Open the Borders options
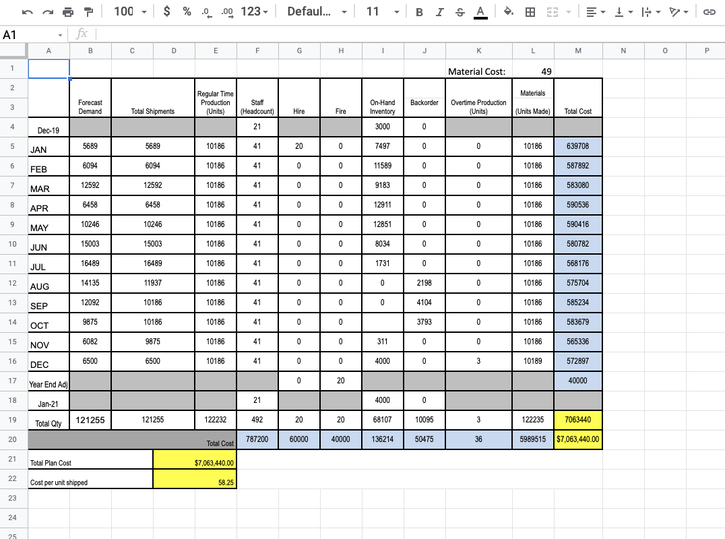 (x=531, y=11)
